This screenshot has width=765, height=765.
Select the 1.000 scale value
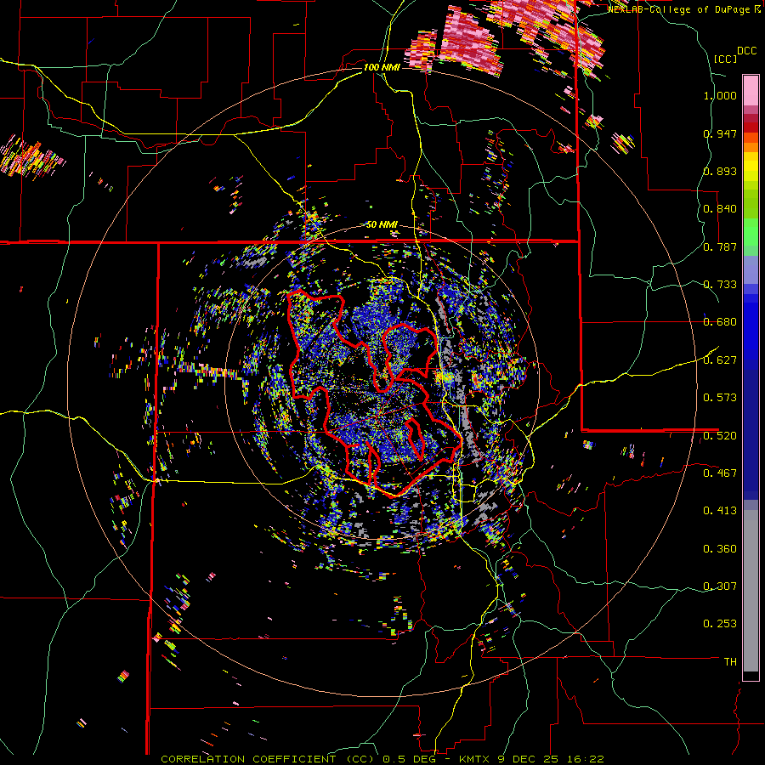(x=720, y=95)
